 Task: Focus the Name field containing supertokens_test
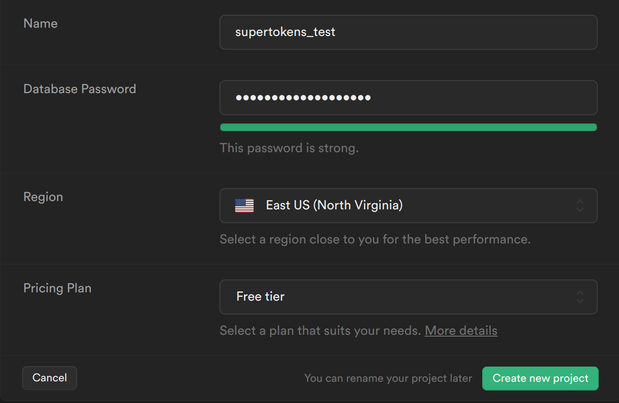point(408,32)
